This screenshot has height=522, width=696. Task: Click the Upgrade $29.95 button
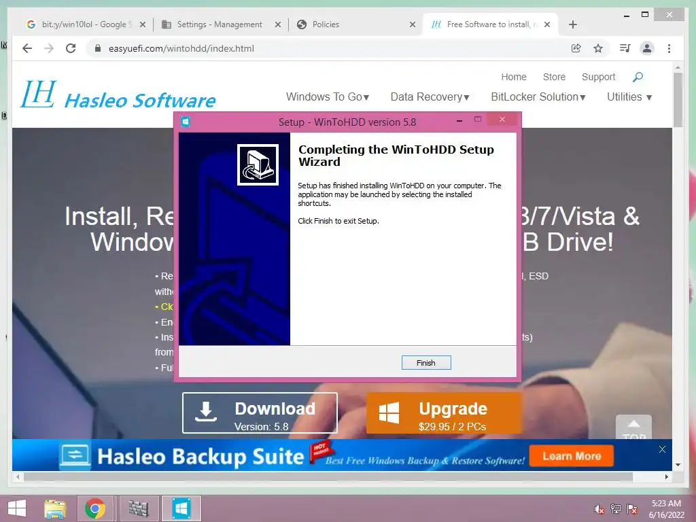click(443, 413)
